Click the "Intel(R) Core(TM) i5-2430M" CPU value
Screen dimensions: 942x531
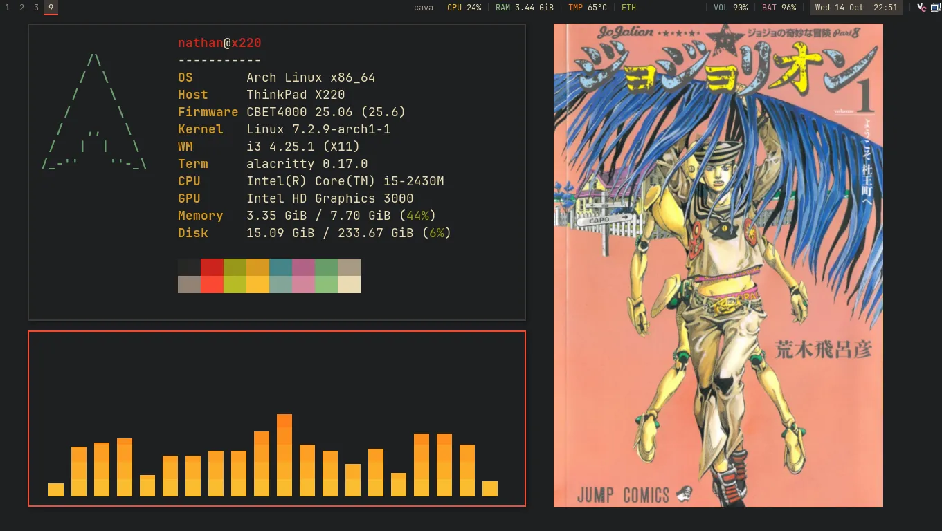point(345,181)
